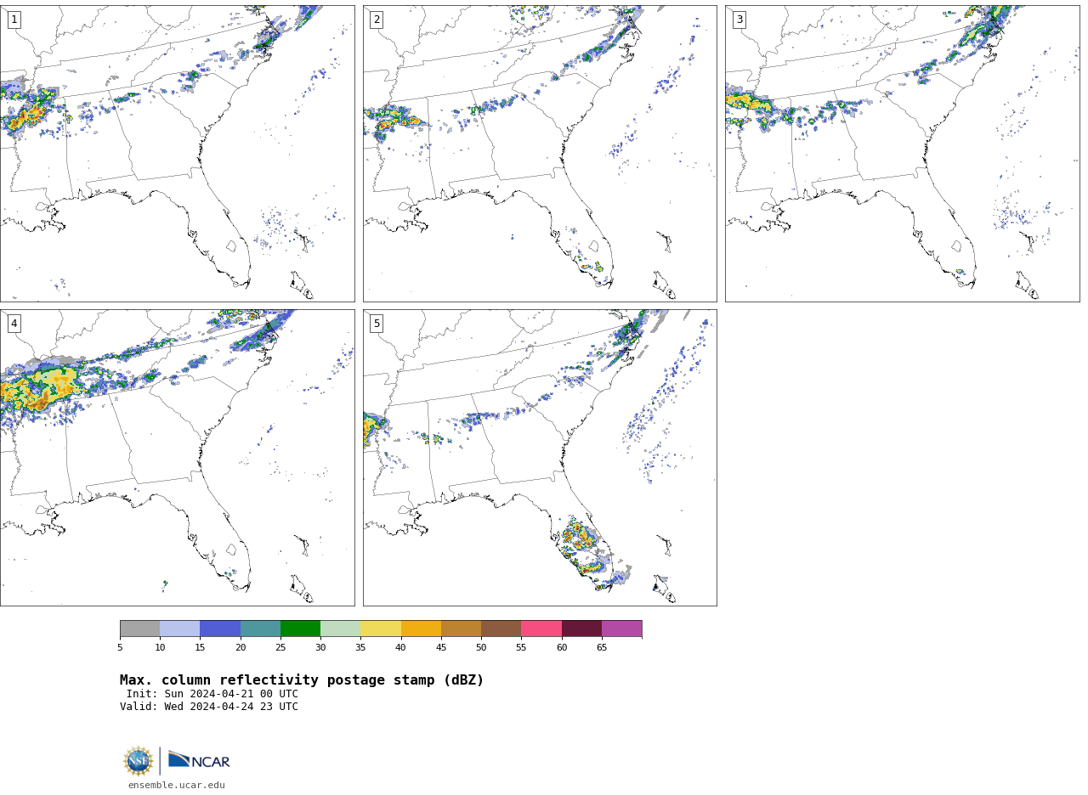This screenshot has height=795, width=1088.
Task: Click the teal 20-25 dBZ swatch
Action: point(260,629)
